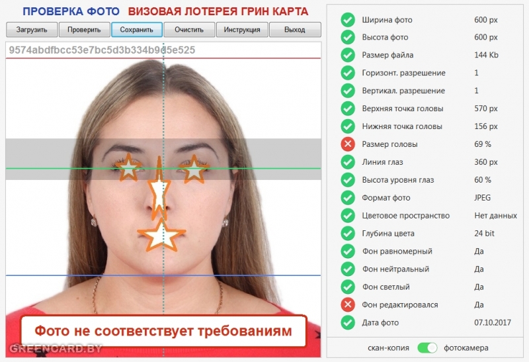Toggle the скан-копия / фотокамера switch
Image resolution: width=529 pixels, height=362 pixels.
pos(428,347)
